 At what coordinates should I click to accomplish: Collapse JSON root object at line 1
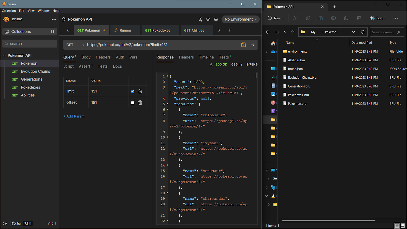[167, 76]
